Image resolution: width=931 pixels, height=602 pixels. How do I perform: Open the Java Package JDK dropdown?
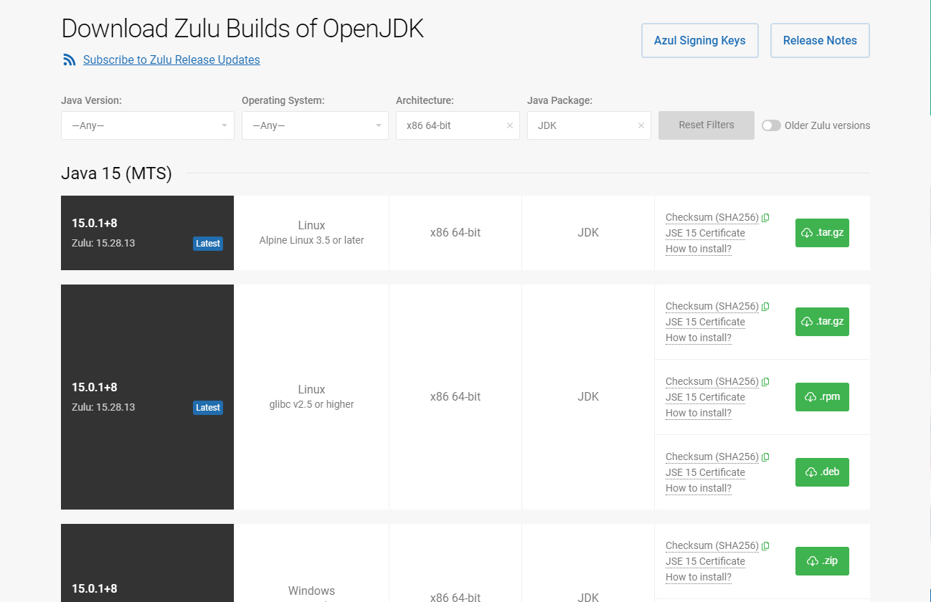pos(589,125)
